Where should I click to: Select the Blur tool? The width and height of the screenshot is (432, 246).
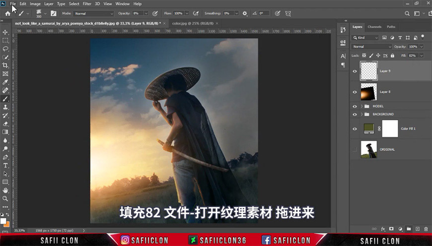[x=5, y=140]
